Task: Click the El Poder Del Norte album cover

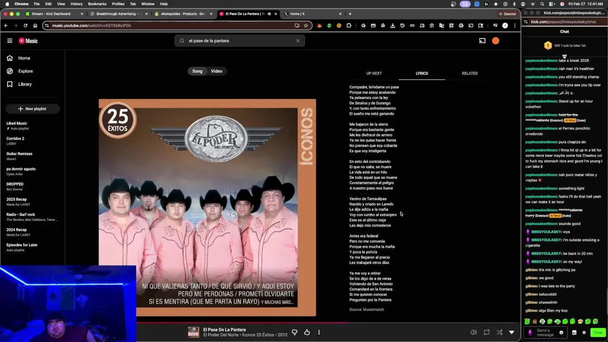Action: (x=207, y=208)
